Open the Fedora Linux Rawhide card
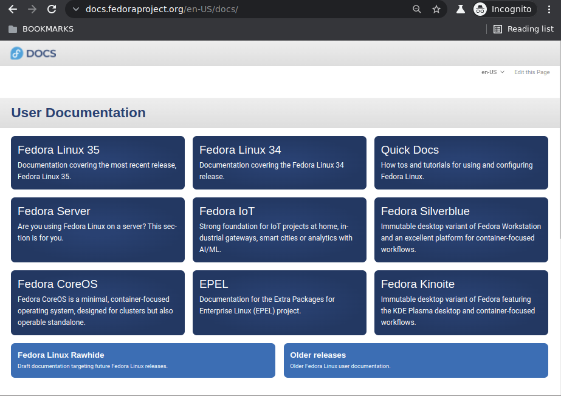561x396 pixels. click(143, 361)
